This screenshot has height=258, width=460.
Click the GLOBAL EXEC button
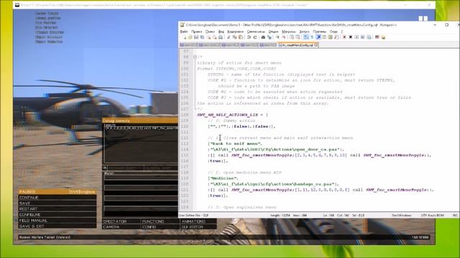[161, 168]
